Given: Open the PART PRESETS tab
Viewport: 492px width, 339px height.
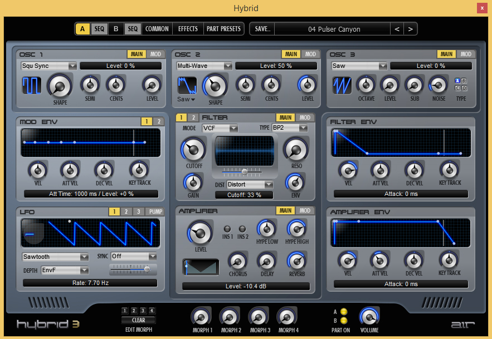Looking at the screenshot, I should (x=223, y=28).
